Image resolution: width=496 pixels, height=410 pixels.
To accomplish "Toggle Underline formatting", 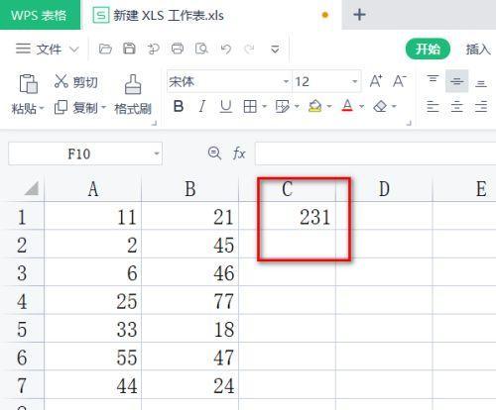I will pyautogui.click(x=226, y=106).
